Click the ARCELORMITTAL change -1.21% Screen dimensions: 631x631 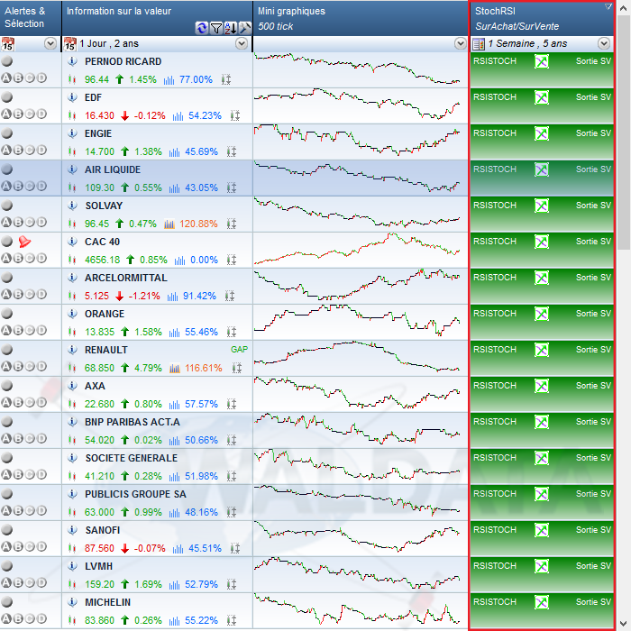click(144, 296)
